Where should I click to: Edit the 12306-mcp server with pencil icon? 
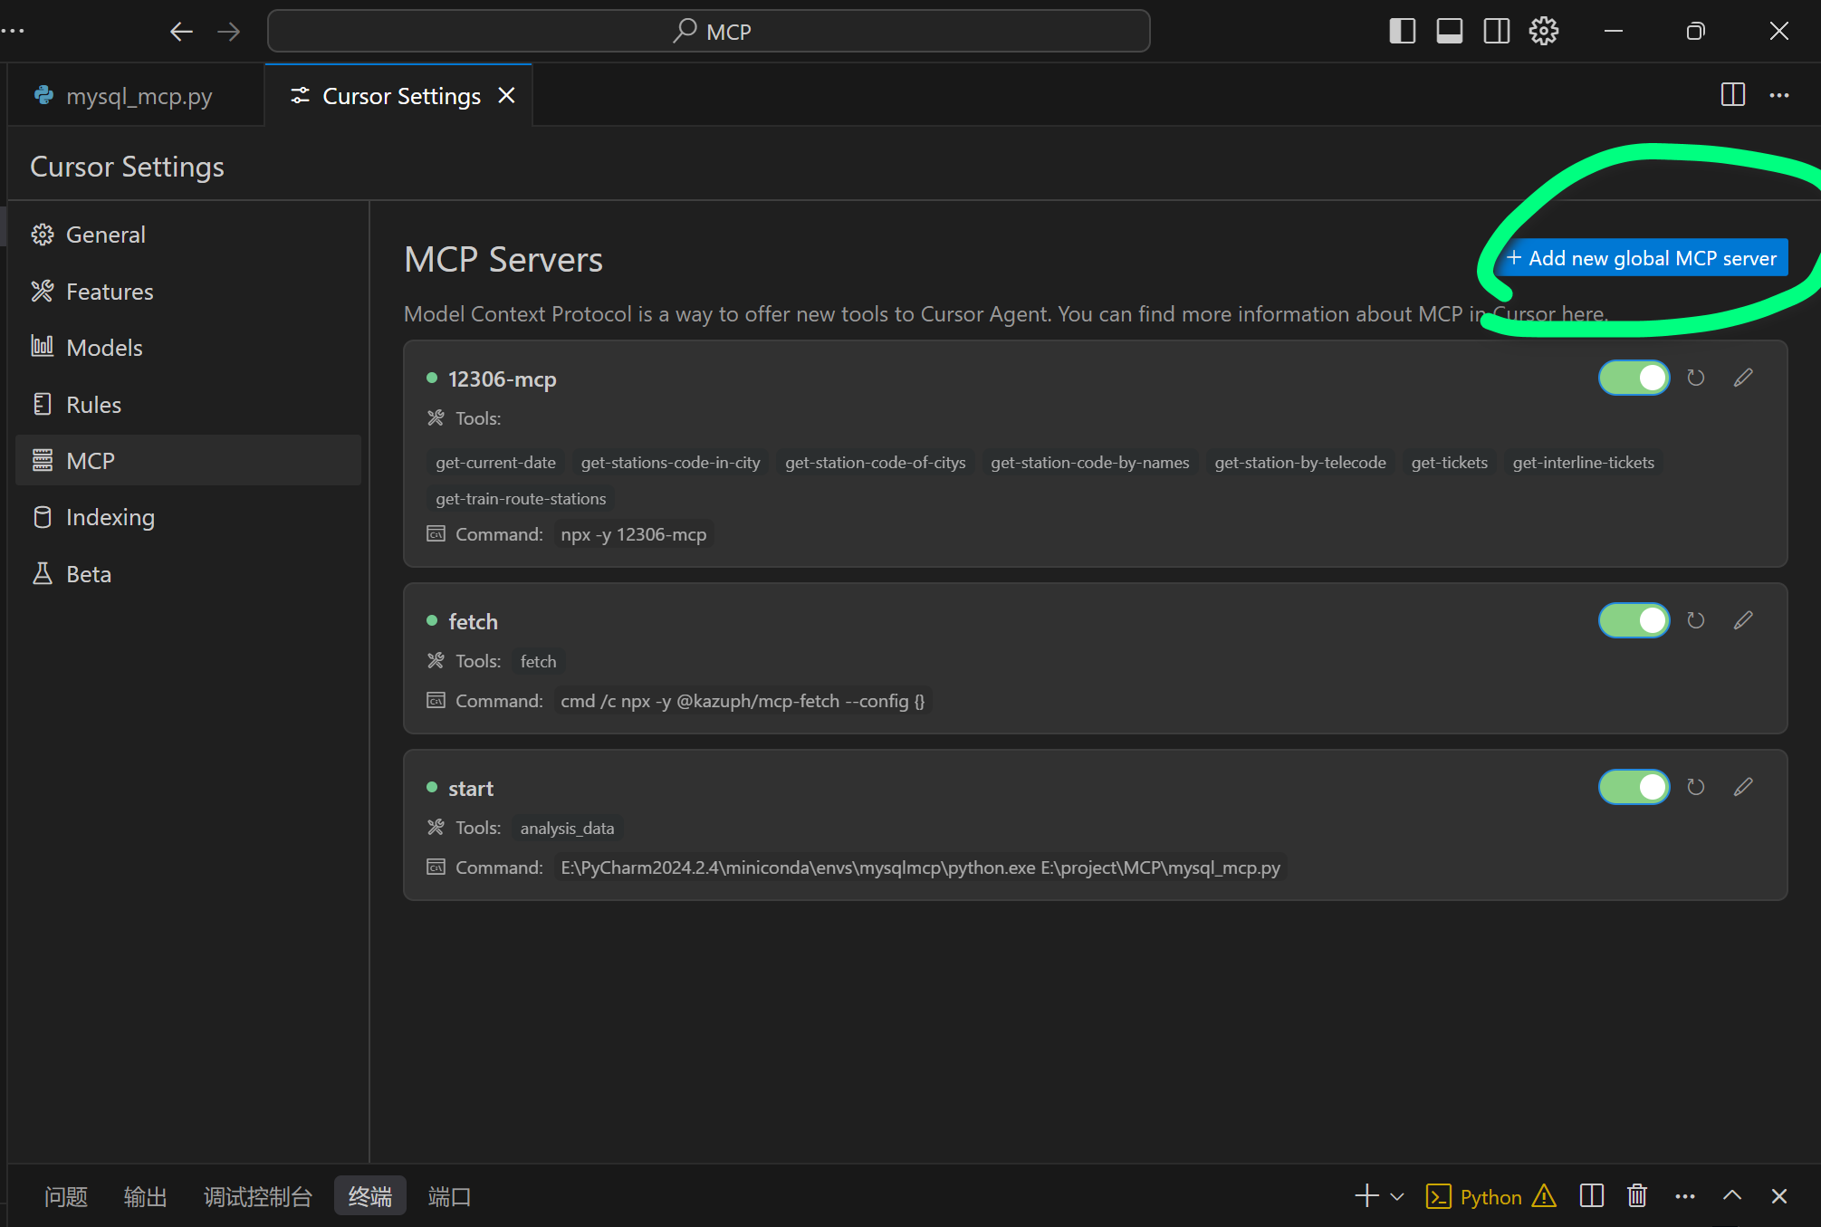(x=1743, y=378)
